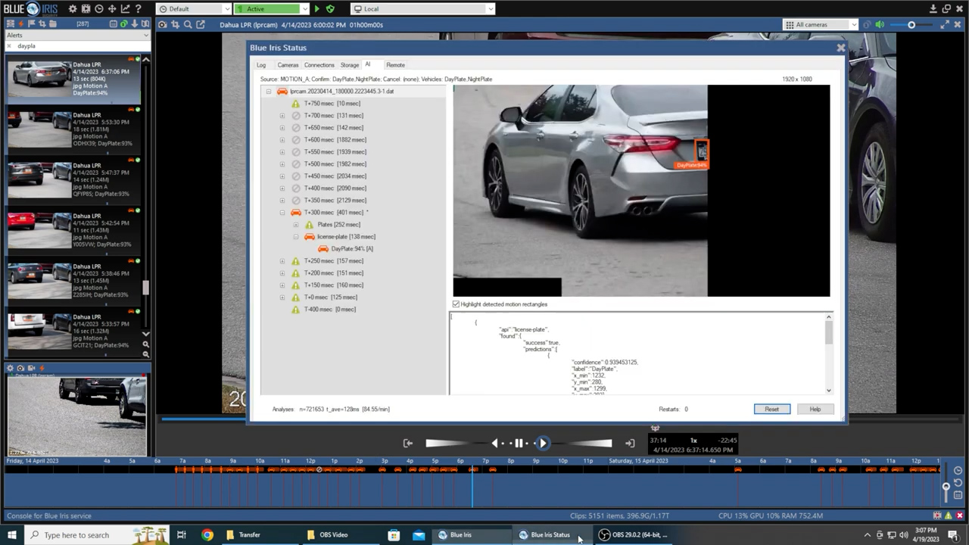
Task: Open the schedule clock icon in top bar
Action: pos(99,9)
